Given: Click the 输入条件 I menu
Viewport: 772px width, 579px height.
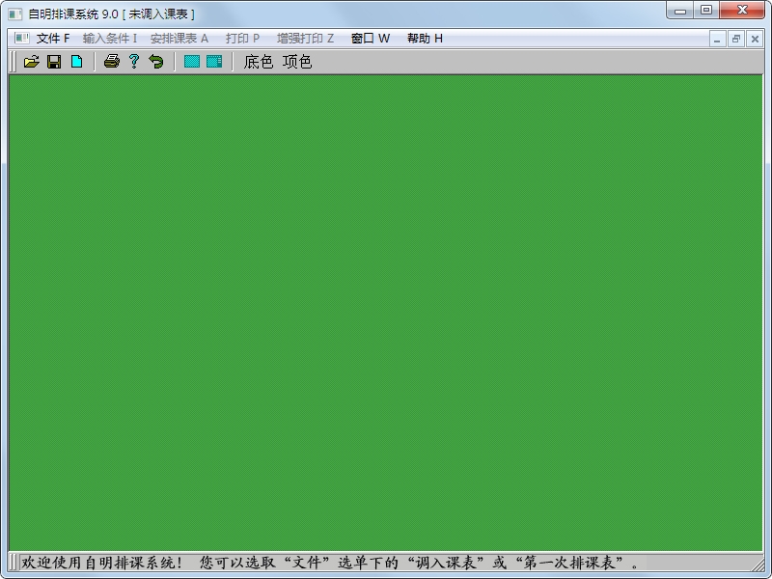Looking at the screenshot, I should tap(110, 39).
